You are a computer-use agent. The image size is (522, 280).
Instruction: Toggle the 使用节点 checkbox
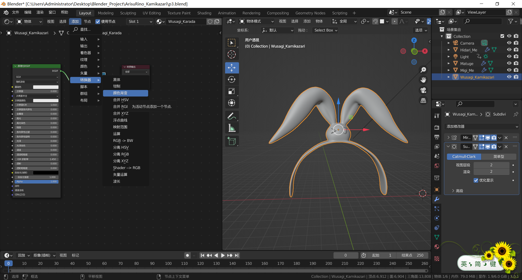point(98,21)
